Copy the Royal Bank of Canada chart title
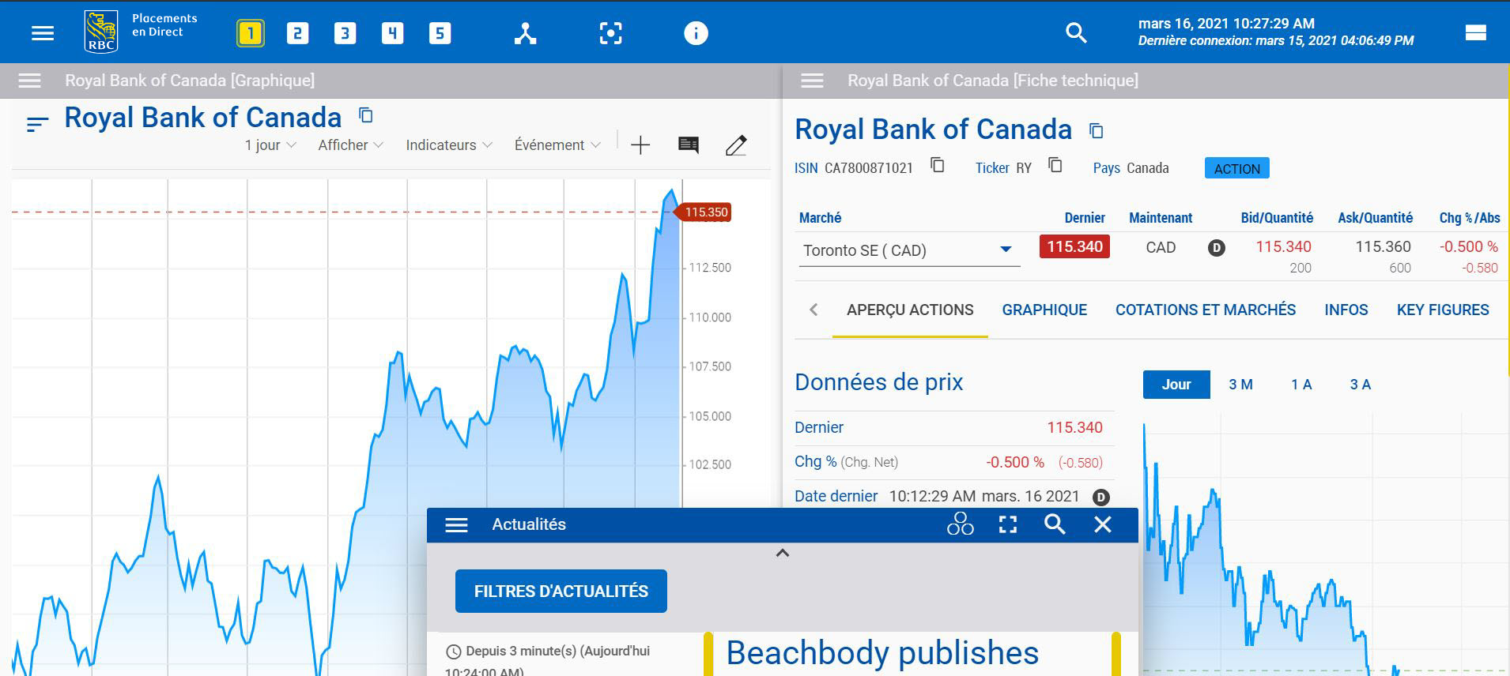The image size is (1510, 676). 365,115
